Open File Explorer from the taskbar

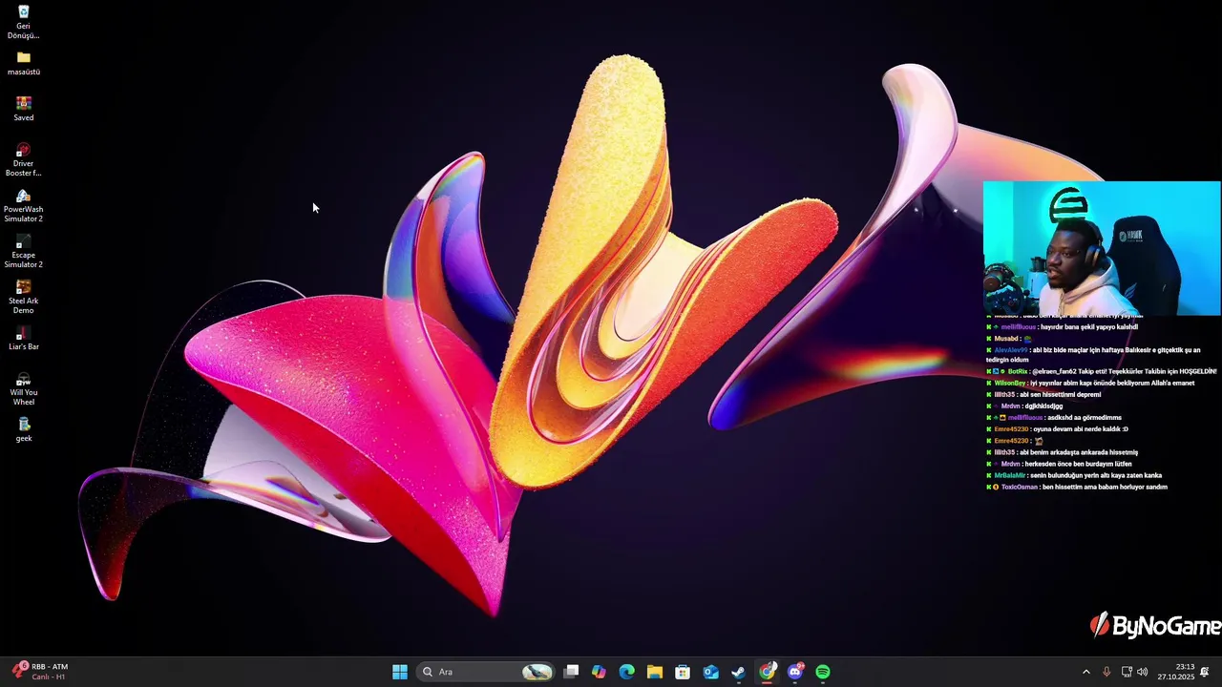pyautogui.click(x=655, y=672)
